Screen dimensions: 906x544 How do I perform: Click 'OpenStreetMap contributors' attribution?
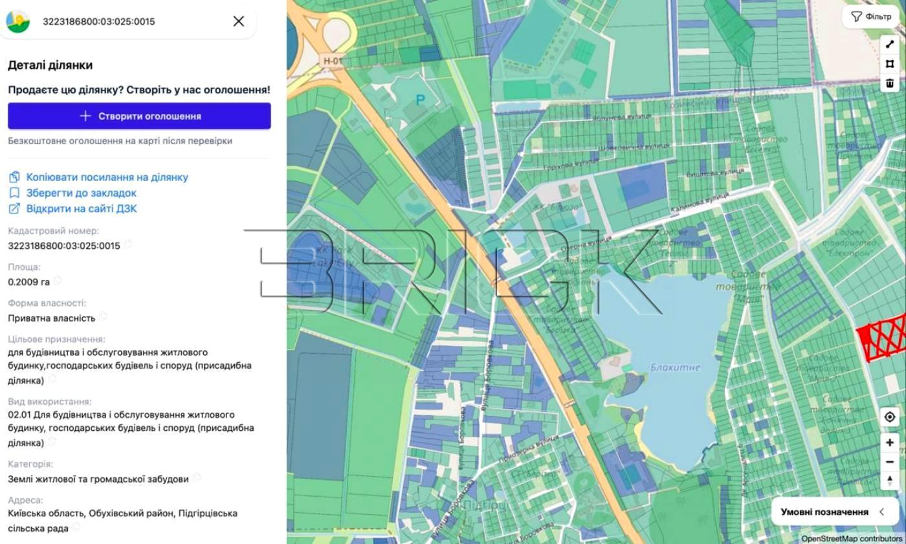(851, 539)
